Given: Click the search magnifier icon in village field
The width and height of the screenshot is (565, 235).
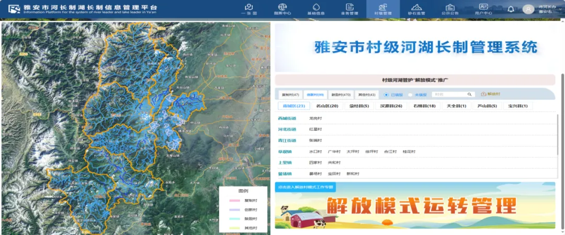Looking at the screenshot, I should click(x=469, y=94).
